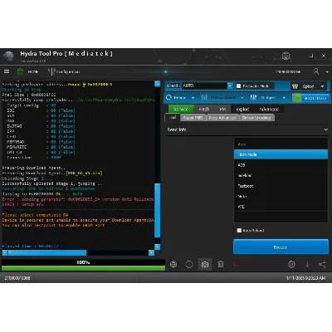
Task: Expand the user account dropdown arrow
Action: pos(327,72)
